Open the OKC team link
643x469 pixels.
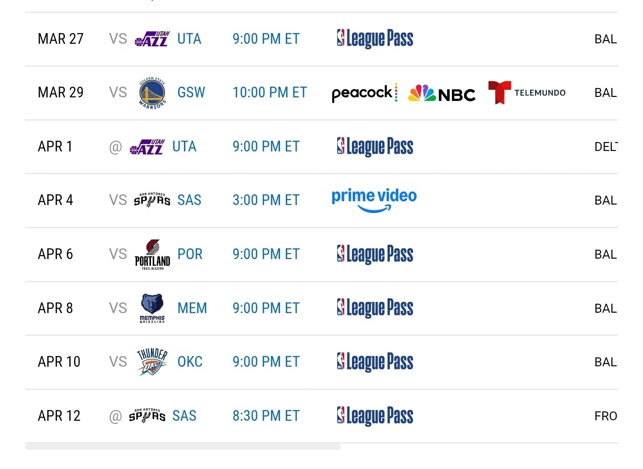(x=190, y=361)
